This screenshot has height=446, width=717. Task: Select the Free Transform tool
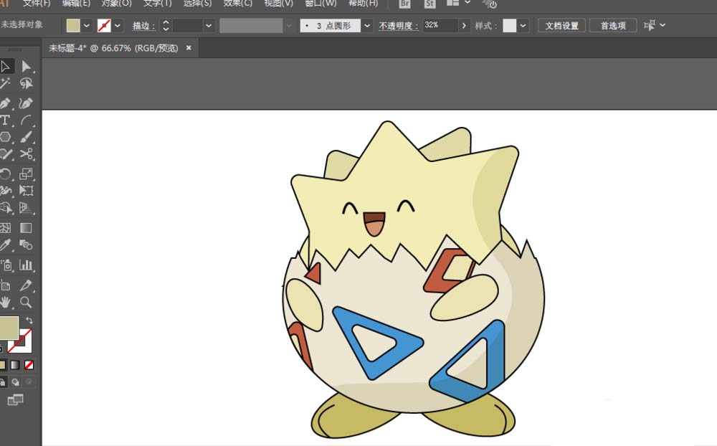coord(26,190)
